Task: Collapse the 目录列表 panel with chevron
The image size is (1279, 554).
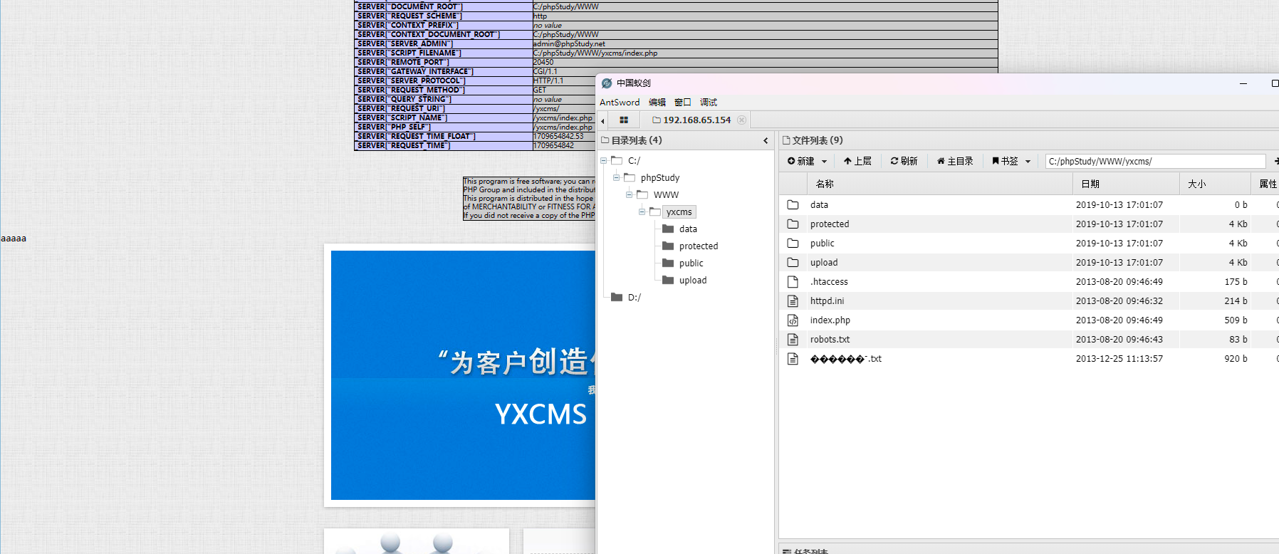Action: coord(766,141)
